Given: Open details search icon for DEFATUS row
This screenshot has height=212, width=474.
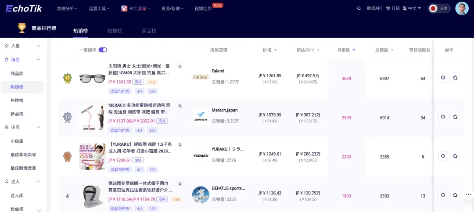Looking at the screenshot, I should [443, 195].
